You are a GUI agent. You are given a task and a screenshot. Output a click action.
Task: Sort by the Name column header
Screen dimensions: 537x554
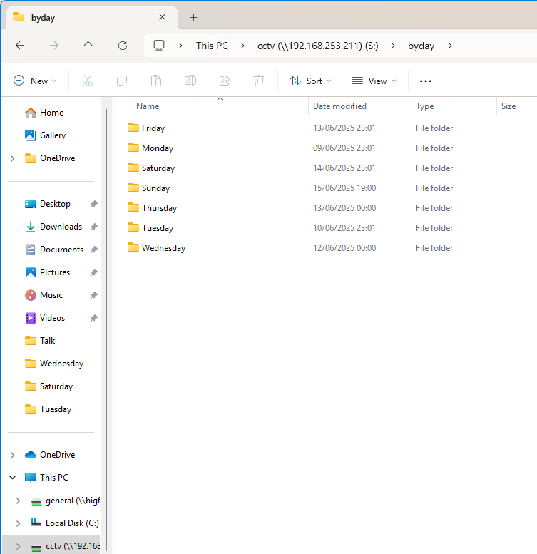[148, 106]
